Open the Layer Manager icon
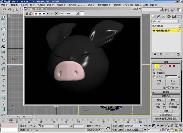Image resolution: width=183 pixels, height=133 pixels. [x=179, y=10]
